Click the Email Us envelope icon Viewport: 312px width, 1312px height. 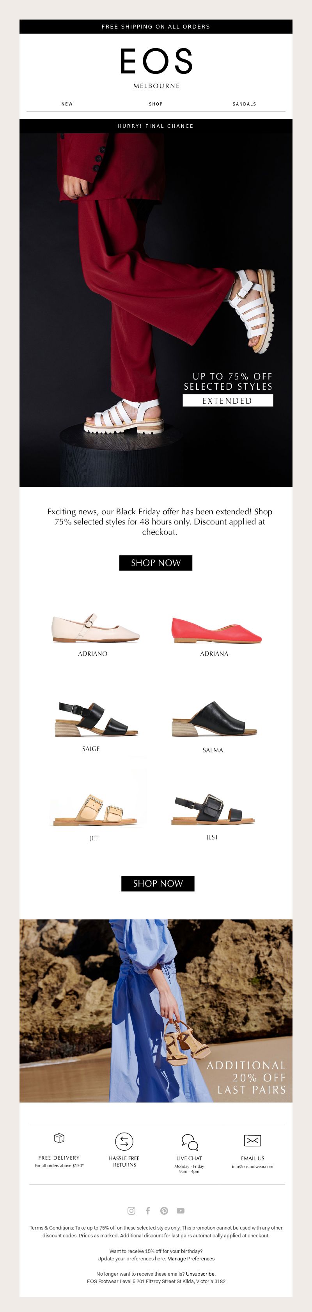253,1140
